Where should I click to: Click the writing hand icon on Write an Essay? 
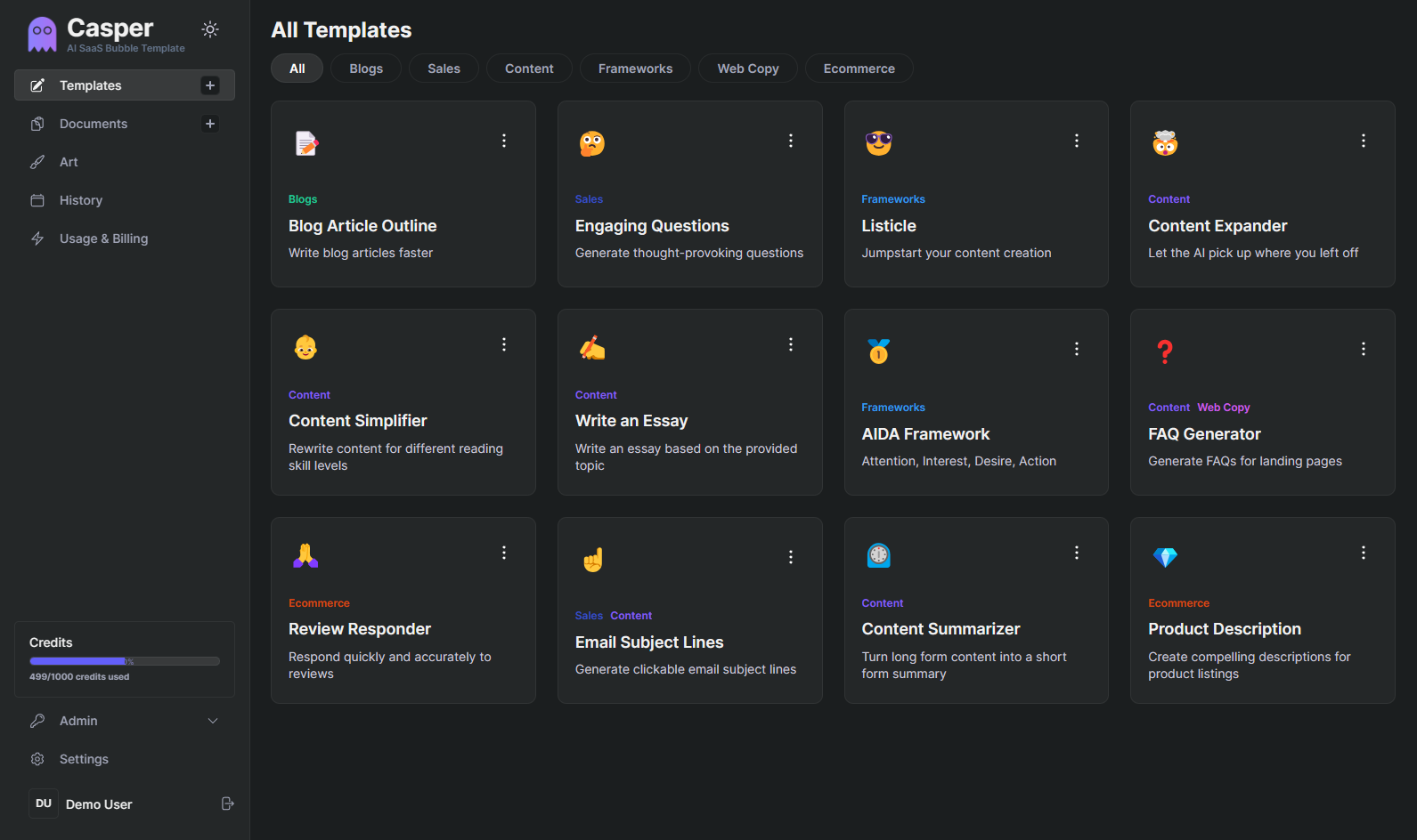point(592,348)
